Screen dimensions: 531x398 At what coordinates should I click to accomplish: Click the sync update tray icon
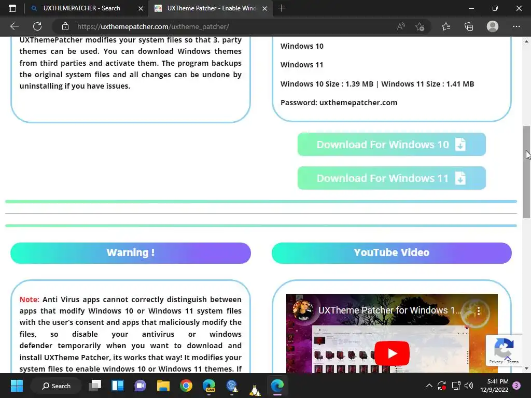[x=442, y=386]
